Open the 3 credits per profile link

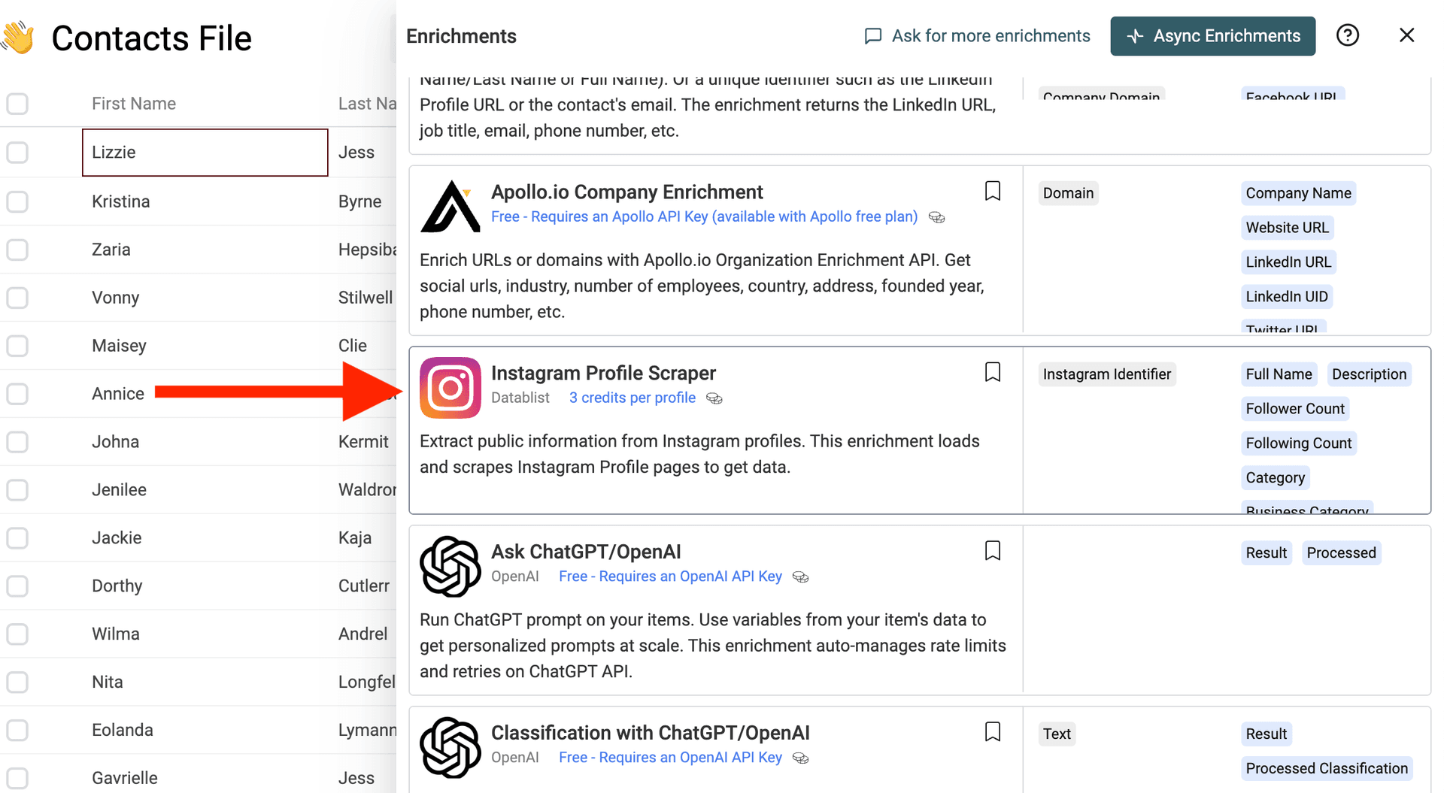tap(632, 398)
